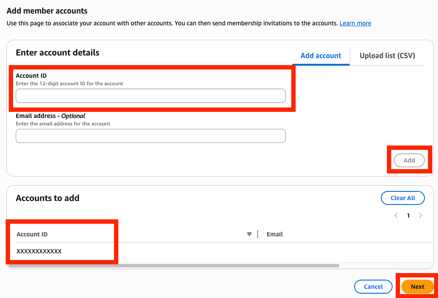Switch to the Add account tab

click(x=321, y=55)
